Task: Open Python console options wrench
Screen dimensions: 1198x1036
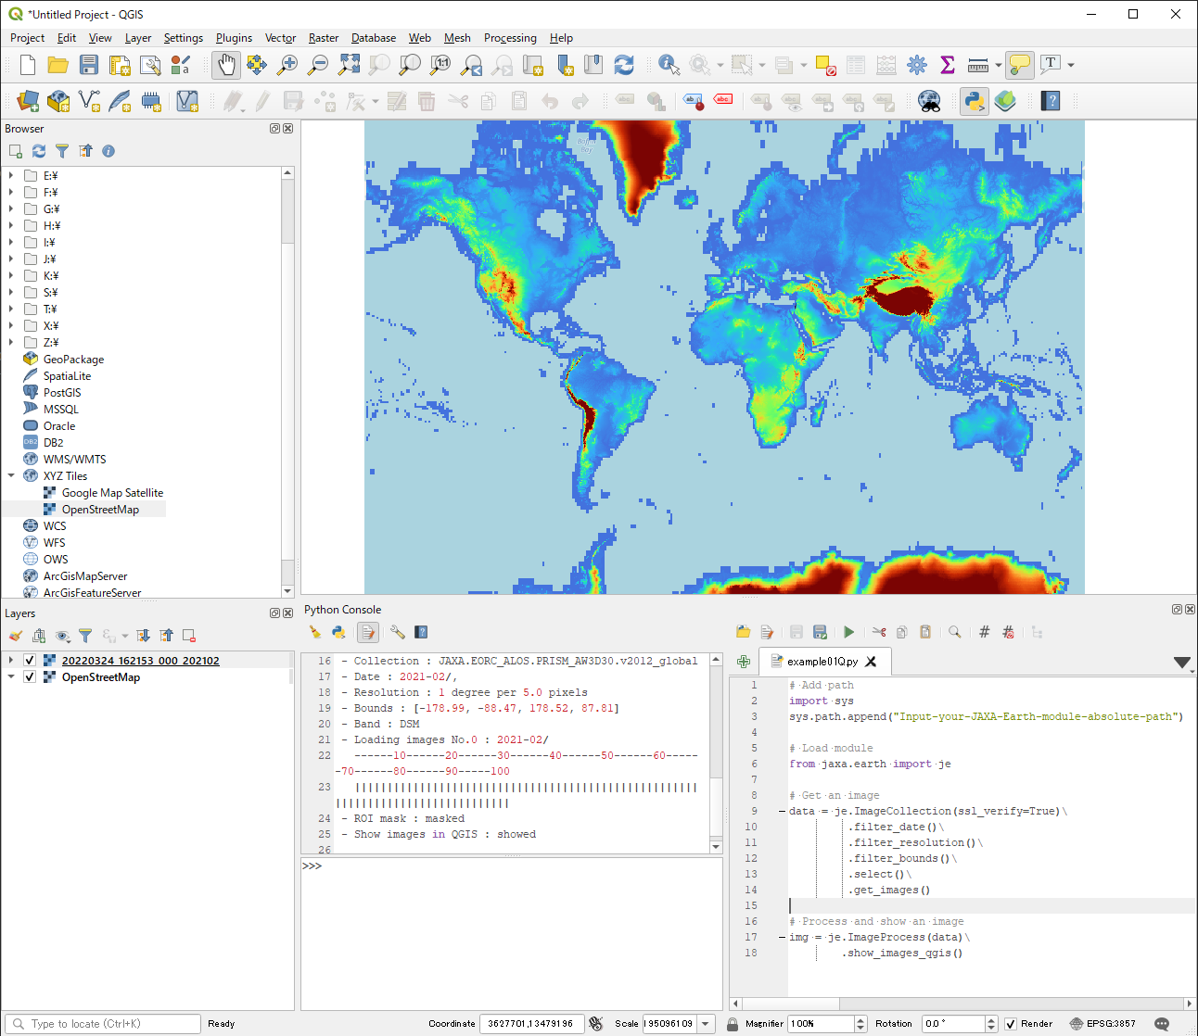Action: (397, 631)
